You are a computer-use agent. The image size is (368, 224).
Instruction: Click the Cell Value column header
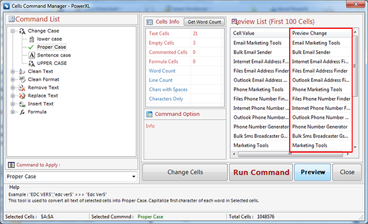pyautogui.click(x=260, y=34)
